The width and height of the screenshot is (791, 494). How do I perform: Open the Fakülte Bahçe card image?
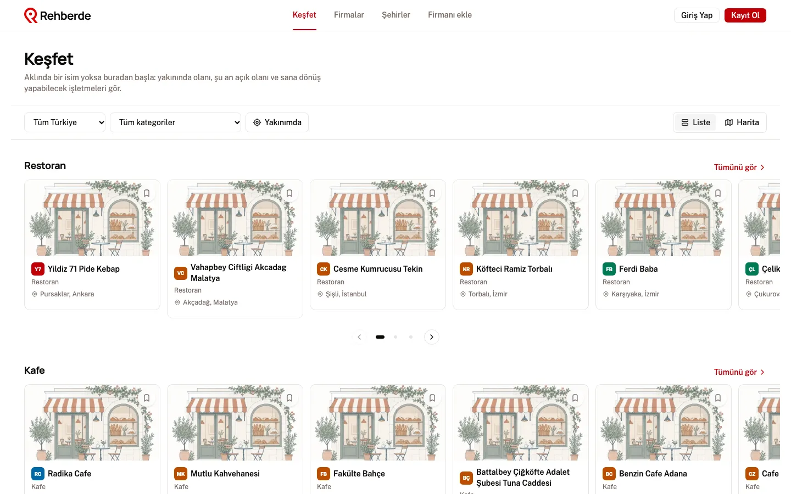(x=378, y=423)
